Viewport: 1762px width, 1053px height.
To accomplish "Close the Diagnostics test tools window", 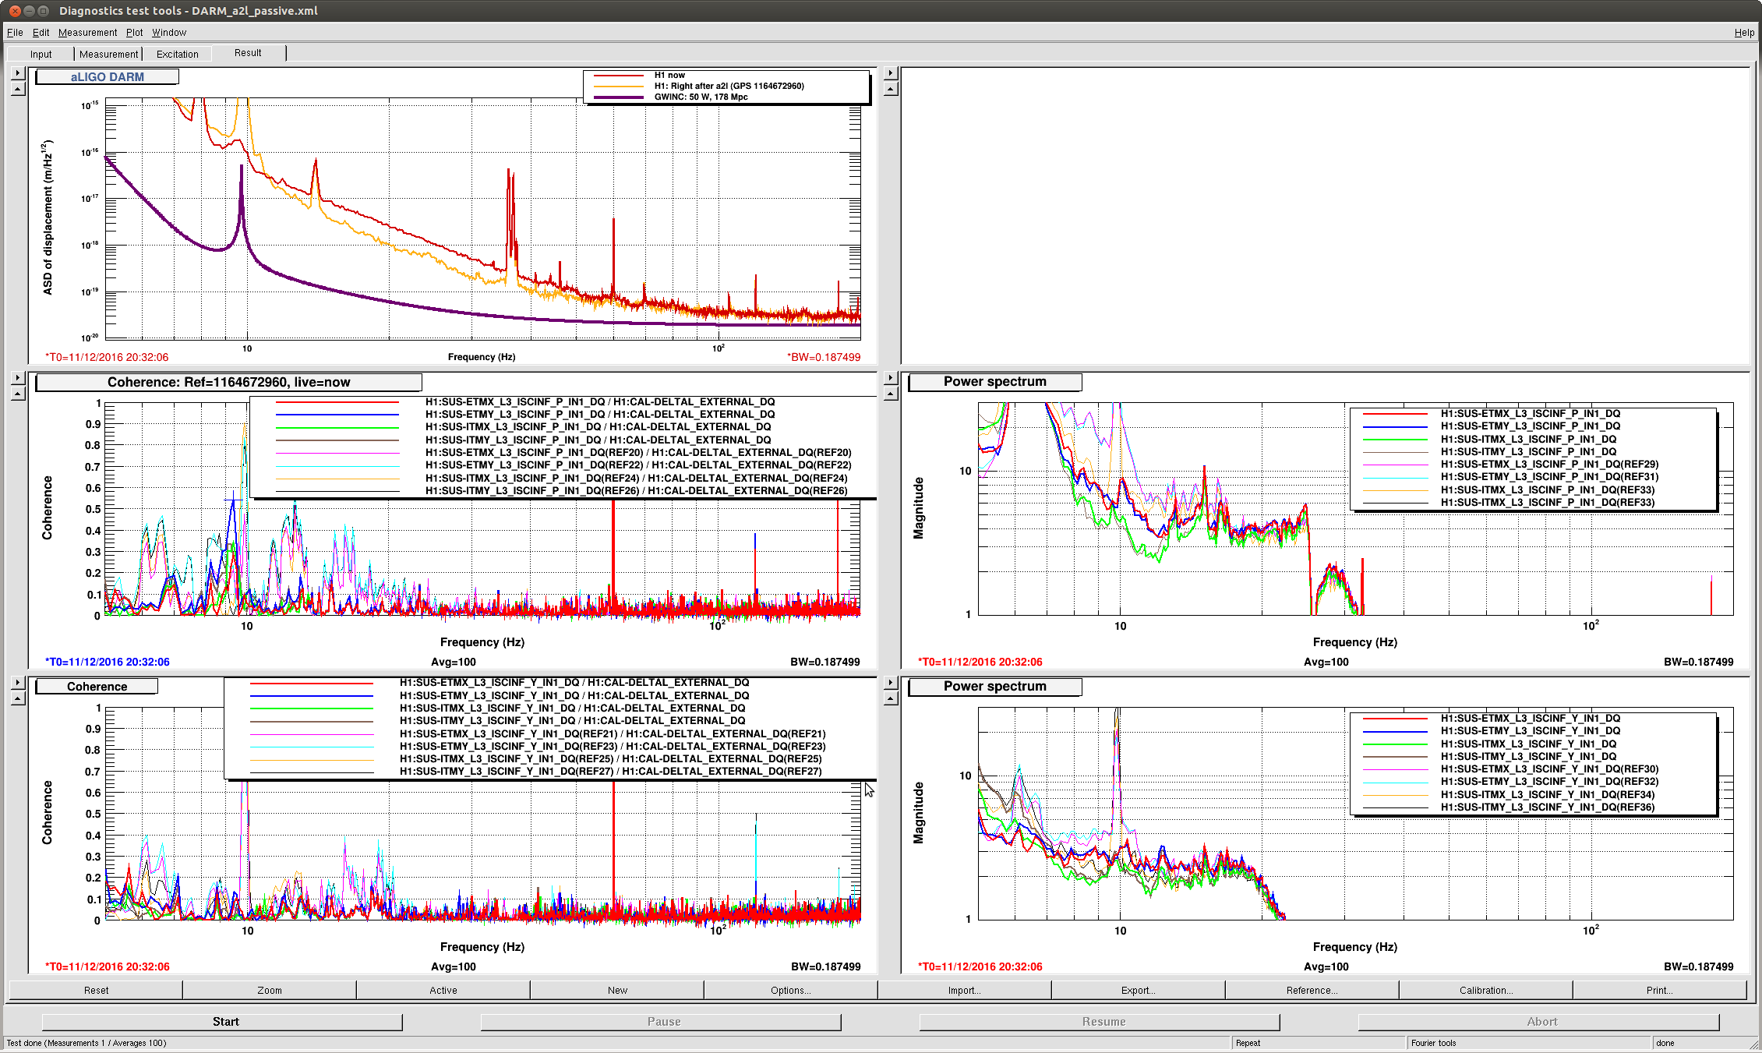I will pos(15,11).
